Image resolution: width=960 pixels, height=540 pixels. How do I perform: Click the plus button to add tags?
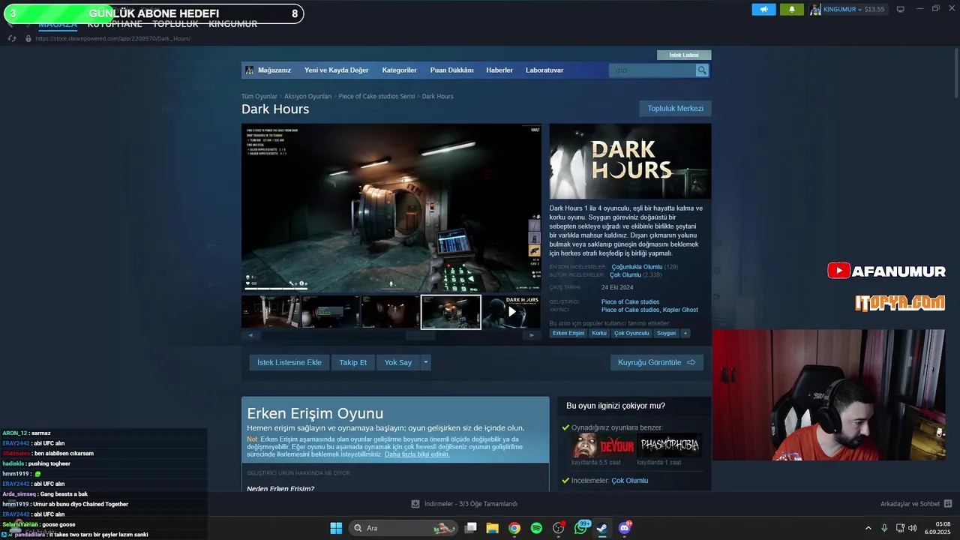685,333
